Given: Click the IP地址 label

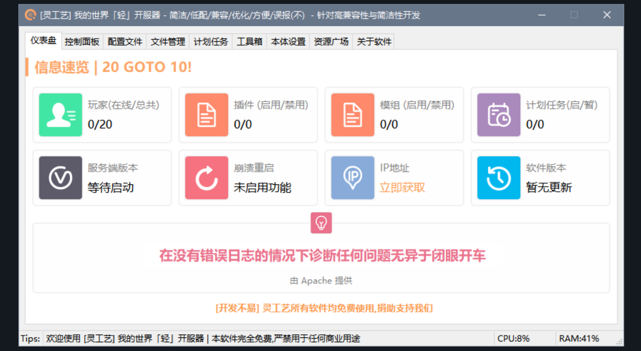Looking at the screenshot, I should (x=395, y=168).
